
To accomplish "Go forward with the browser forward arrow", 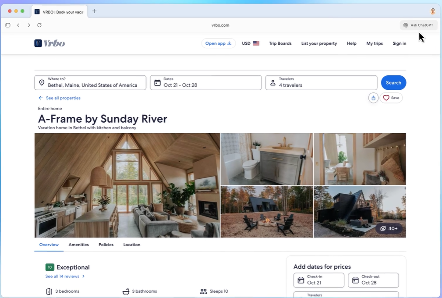I will (x=29, y=25).
